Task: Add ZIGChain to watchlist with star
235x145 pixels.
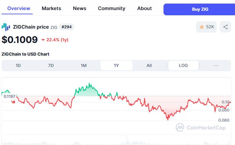Action: [206, 27]
